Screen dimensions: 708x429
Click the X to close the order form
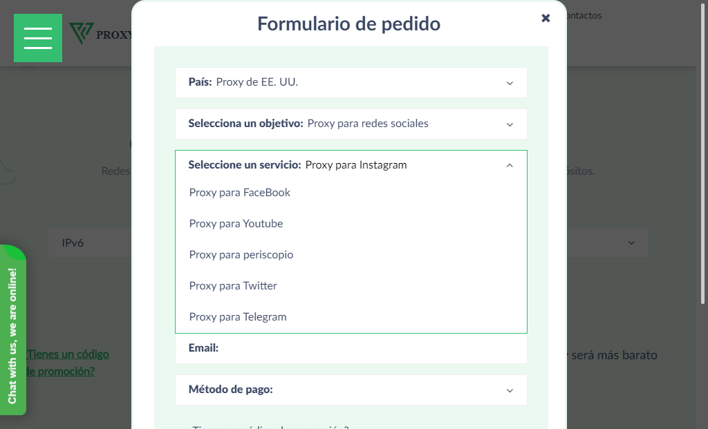tap(546, 18)
